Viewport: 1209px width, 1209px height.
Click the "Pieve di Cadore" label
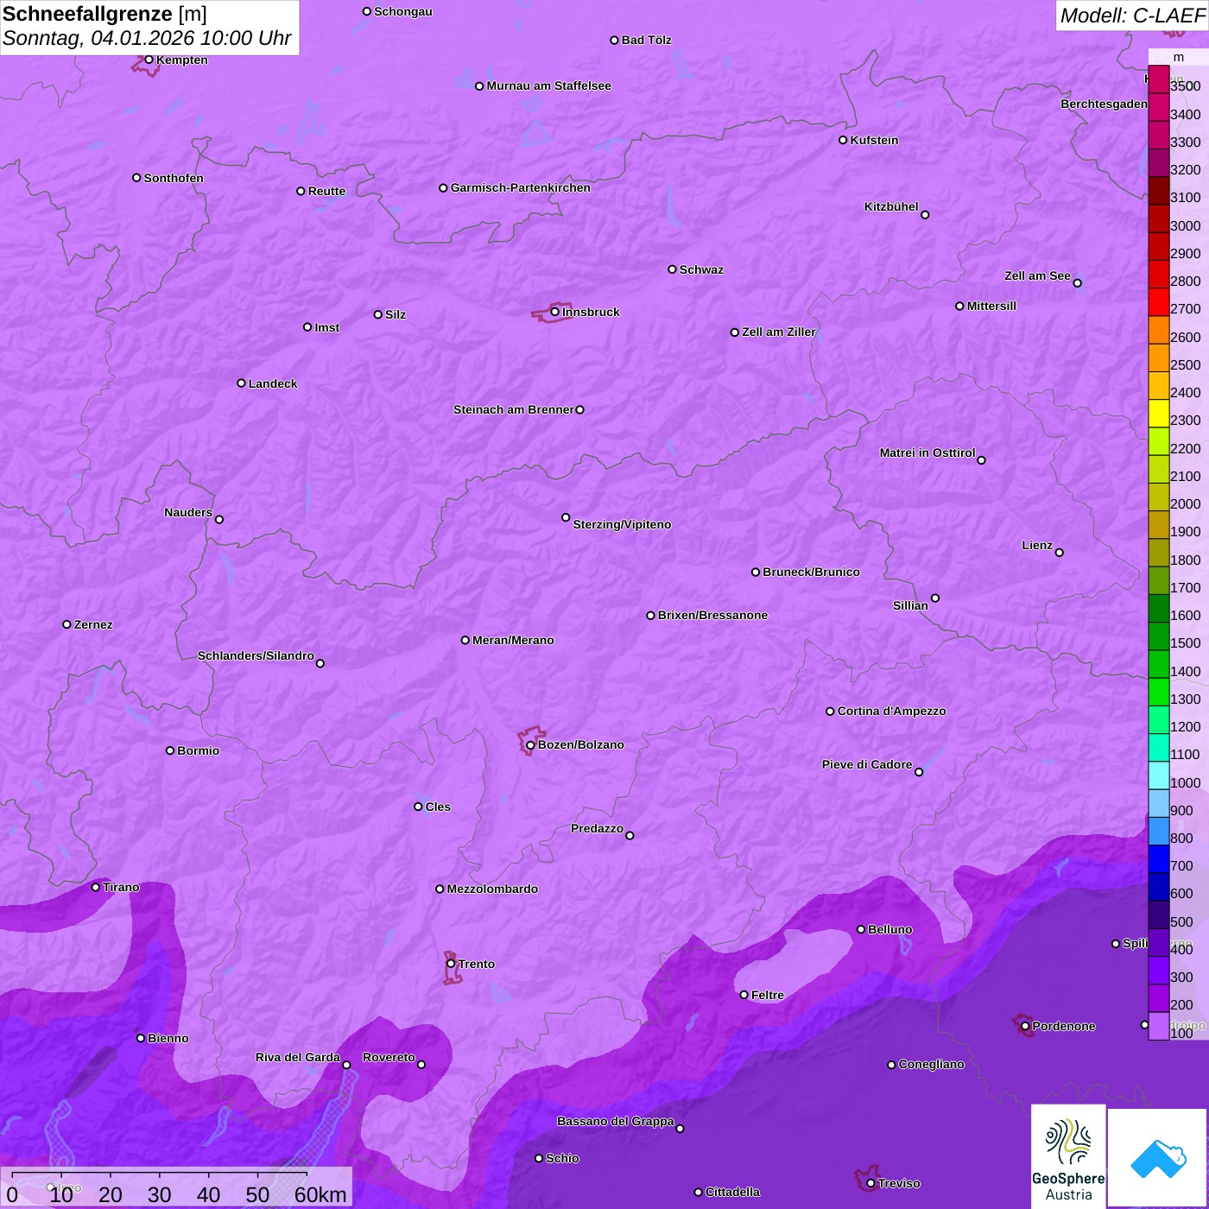coord(867,764)
